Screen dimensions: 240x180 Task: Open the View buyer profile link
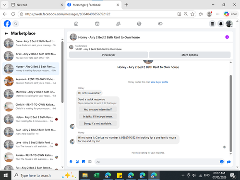159,82
